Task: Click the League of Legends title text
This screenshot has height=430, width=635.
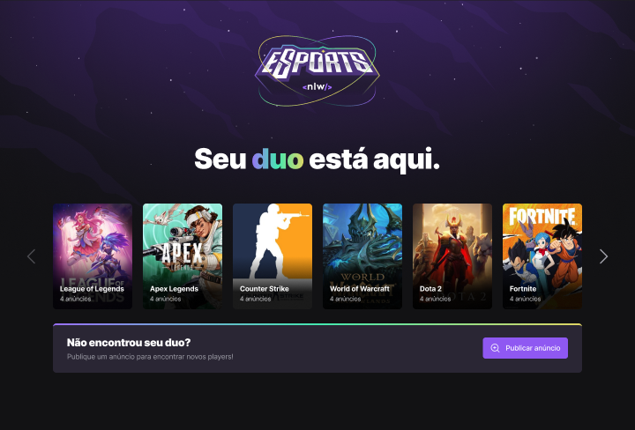Action: [92, 289]
